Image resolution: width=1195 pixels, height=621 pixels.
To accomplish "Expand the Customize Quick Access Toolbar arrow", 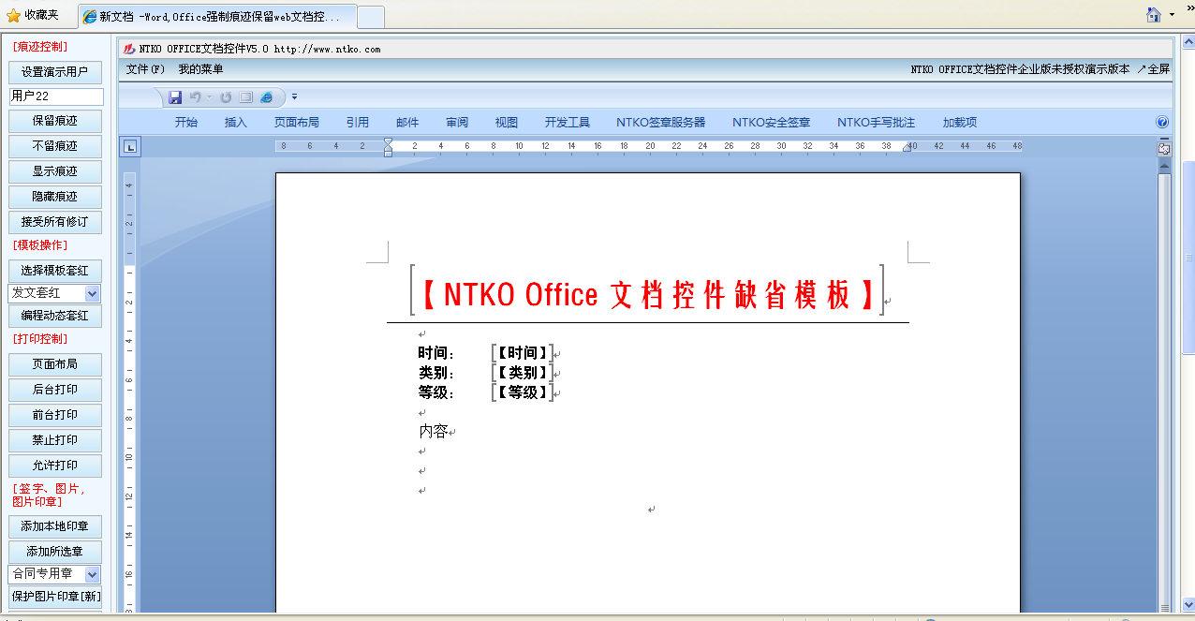I will [294, 96].
